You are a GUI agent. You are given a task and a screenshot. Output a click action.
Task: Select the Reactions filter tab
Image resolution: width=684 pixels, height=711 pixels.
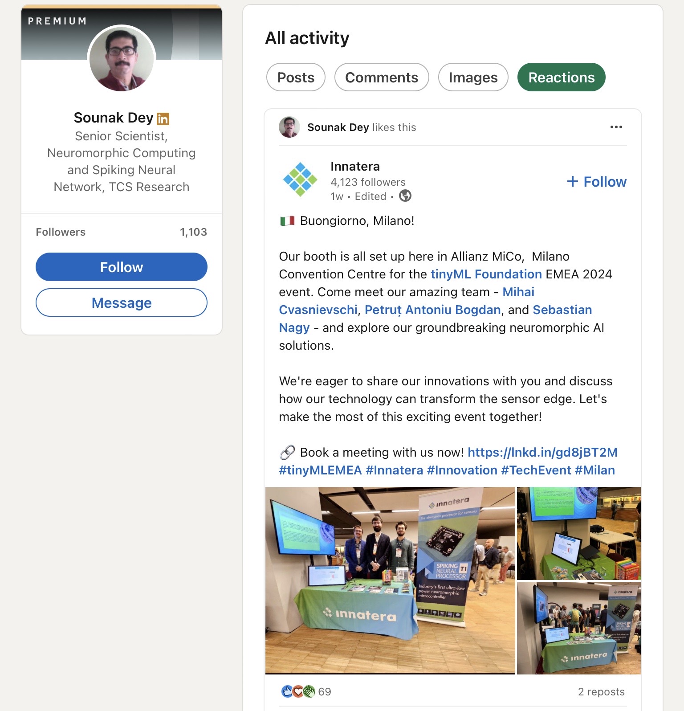tap(561, 78)
